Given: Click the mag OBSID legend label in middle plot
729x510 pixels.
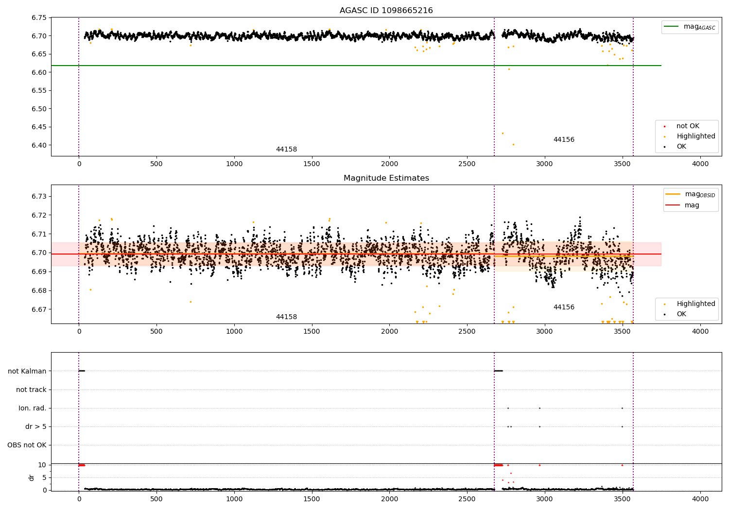Looking at the screenshot, I should click(700, 194).
